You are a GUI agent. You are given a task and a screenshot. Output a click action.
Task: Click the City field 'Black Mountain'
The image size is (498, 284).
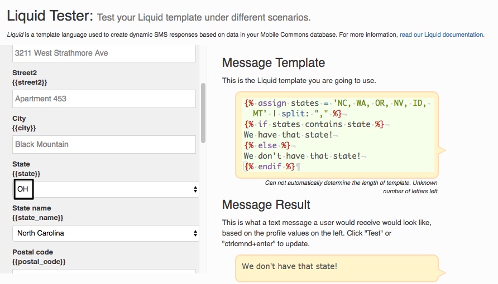104,144
